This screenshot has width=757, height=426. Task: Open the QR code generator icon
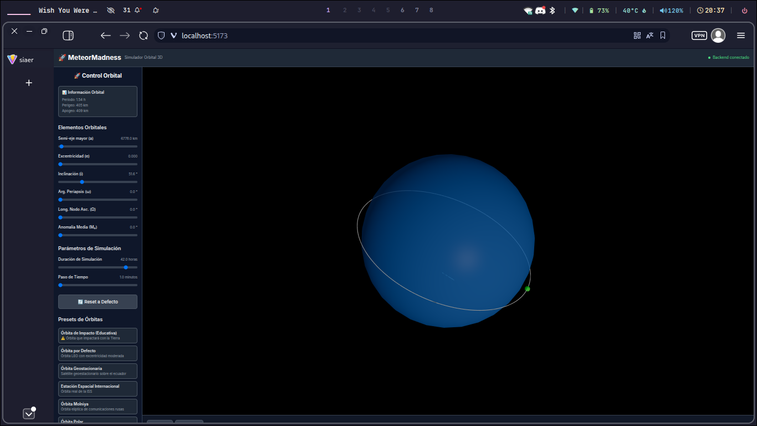click(637, 35)
